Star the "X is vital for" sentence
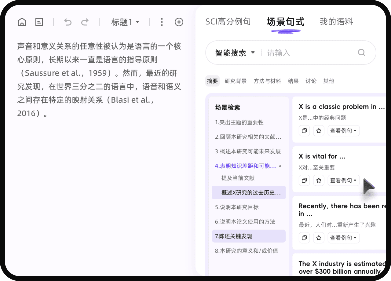The height and width of the screenshot is (281, 391). [x=319, y=181]
